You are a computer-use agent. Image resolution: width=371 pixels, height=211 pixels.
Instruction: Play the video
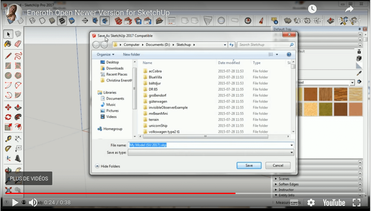15,202
